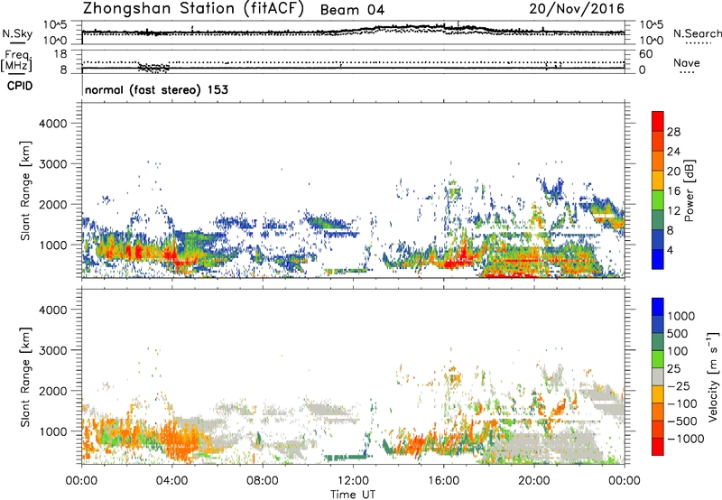This screenshot has height=500, width=722.
Task: Click the '4000' tick on the power panel
Action: [52, 124]
